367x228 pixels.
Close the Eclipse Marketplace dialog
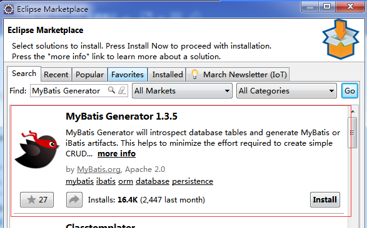coord(350,6)
